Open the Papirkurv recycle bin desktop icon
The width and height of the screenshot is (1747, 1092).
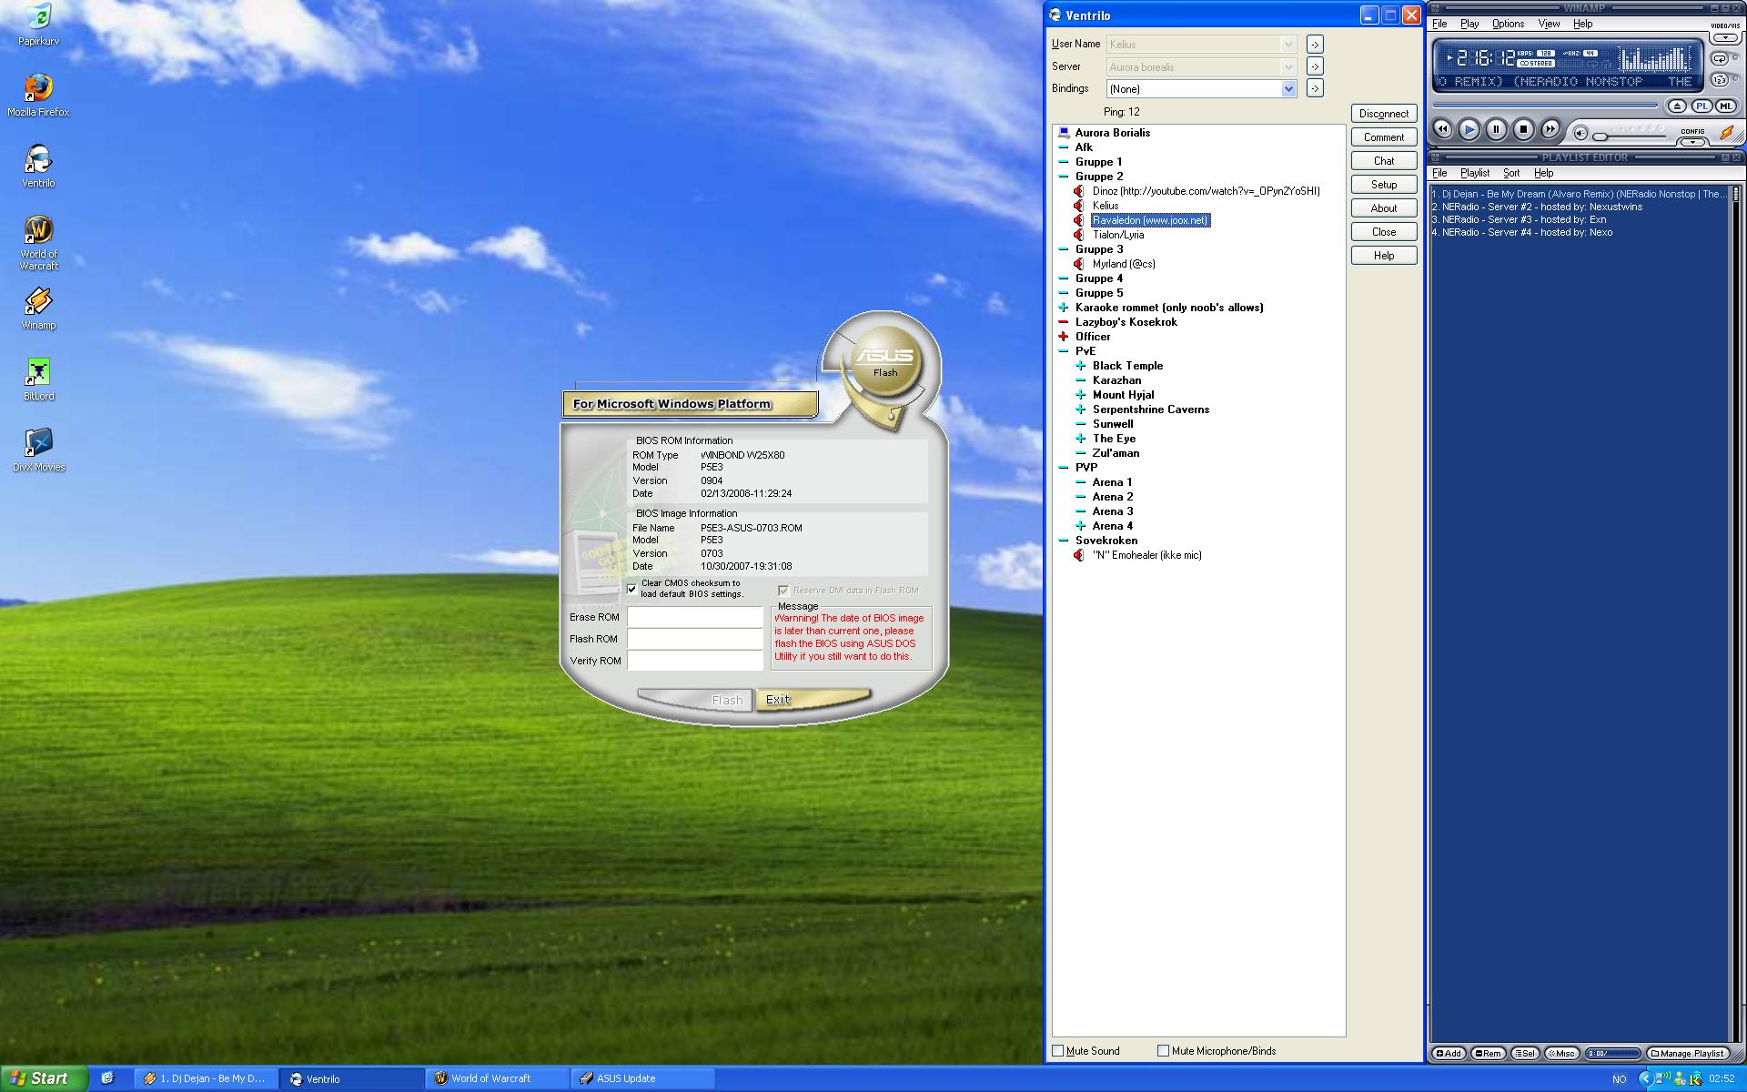coord(38,25)
